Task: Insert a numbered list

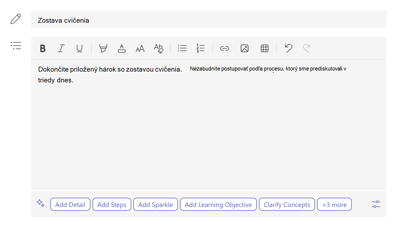Action: click(x=200, y=48)
